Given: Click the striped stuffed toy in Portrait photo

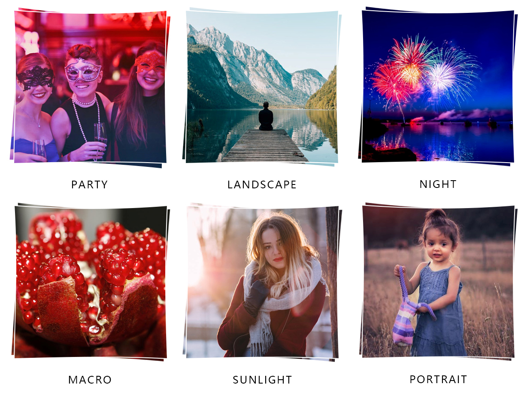Looking at the screenshot, I should [x=408, y=309].
